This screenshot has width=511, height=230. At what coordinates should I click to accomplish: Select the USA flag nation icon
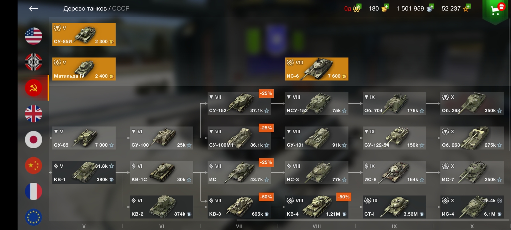[x=34, y=36]
